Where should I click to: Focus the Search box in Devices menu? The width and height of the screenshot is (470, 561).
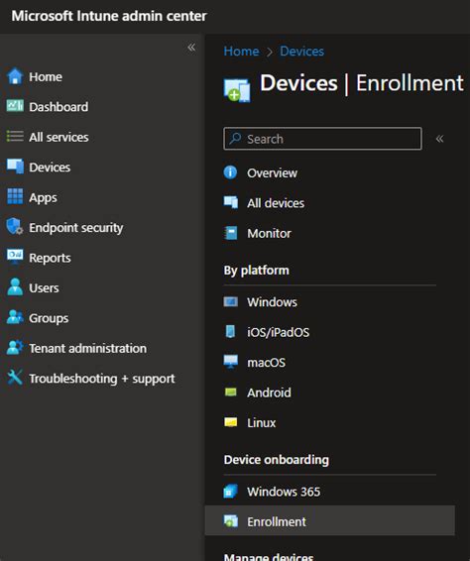(322, 139)
